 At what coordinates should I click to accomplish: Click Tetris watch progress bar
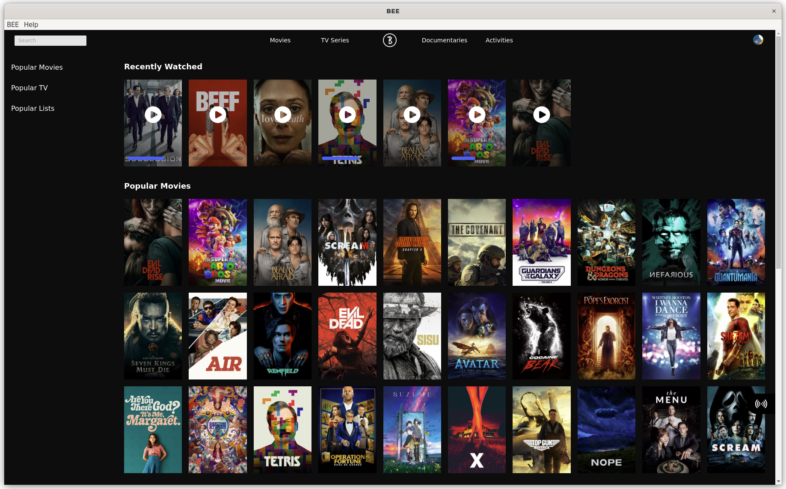tap(347, 158)
